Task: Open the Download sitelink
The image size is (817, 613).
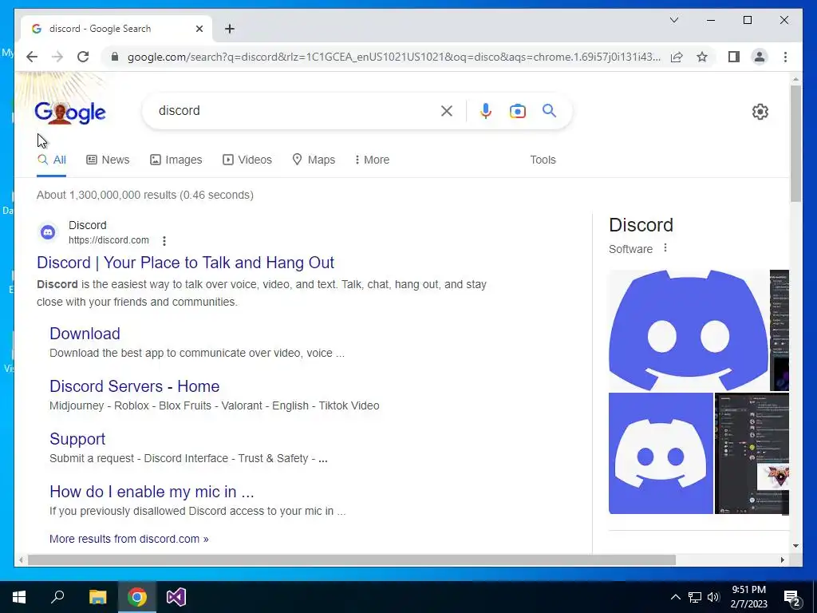Action: (85, 334)
